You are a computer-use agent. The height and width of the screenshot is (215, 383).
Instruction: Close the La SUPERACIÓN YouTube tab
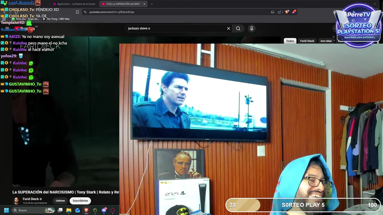[x=144, y=4]
